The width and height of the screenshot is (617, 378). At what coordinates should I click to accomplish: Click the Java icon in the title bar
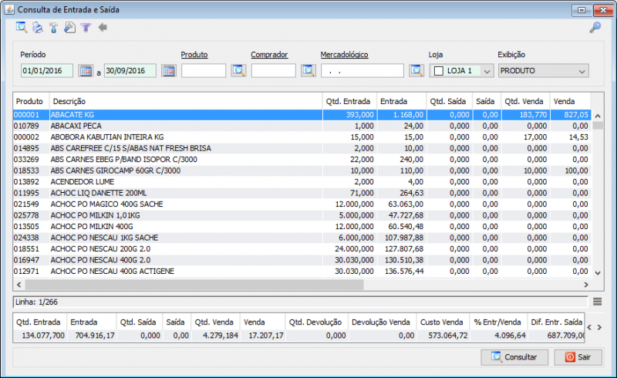[9, 9]
